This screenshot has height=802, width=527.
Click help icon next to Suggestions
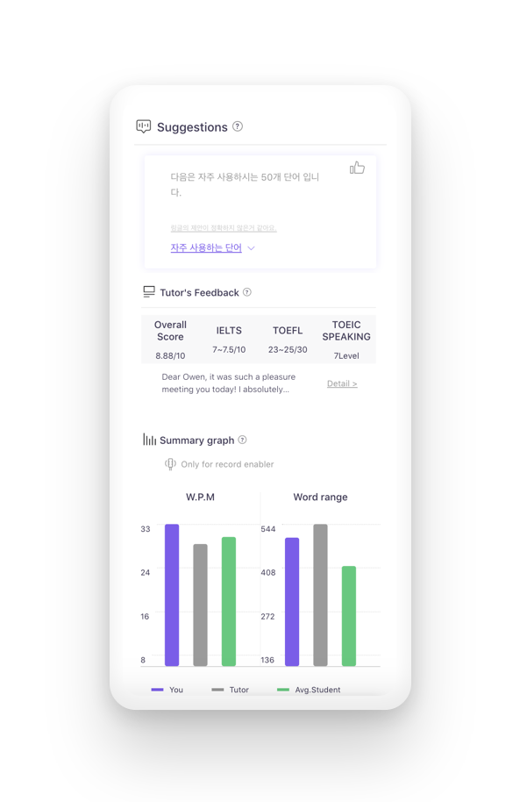pos(238,126)
